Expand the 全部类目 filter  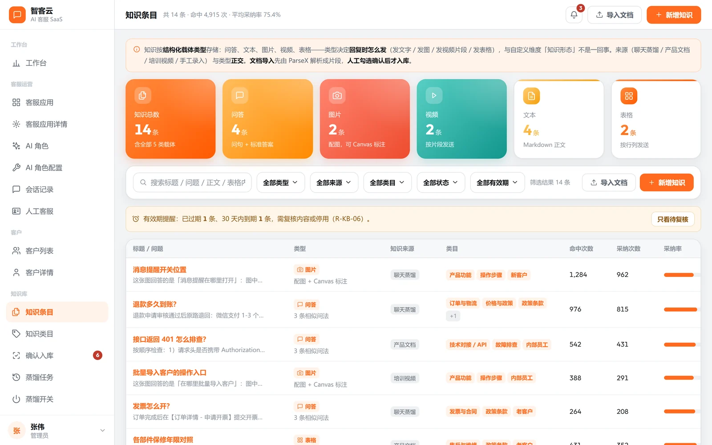[387, 182]
